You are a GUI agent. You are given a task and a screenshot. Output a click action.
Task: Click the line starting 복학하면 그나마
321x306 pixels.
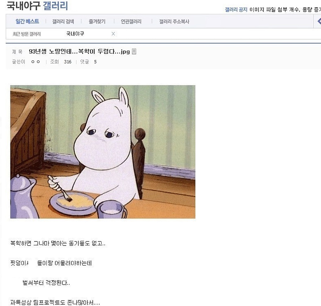click(x=58, y=243)
